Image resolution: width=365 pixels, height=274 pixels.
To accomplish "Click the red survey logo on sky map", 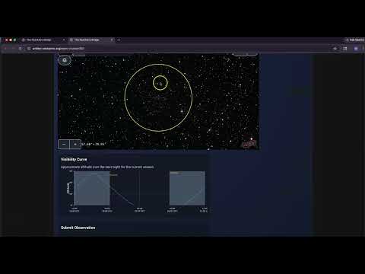I will pyautogui.click(x=249, y=144).
